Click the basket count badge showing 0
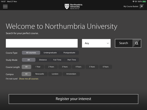This screenshot has height=110, width=147. point(142,6)
